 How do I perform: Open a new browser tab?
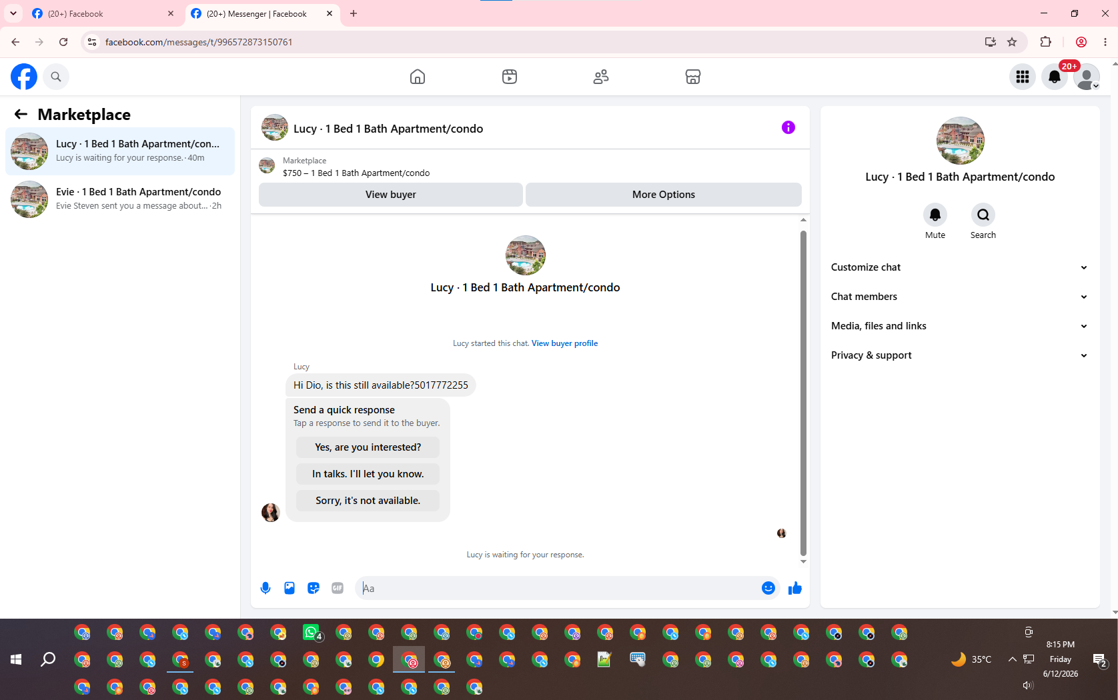click(354, 13)
